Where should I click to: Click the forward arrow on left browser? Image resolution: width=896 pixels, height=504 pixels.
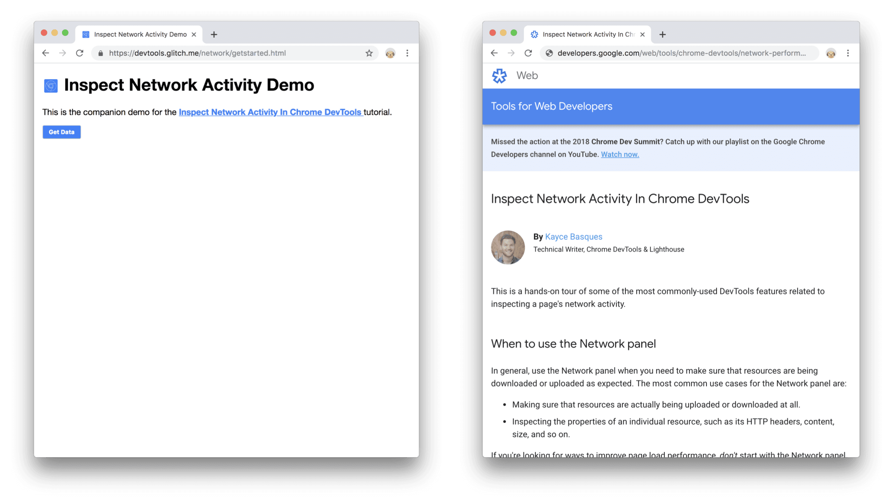tap(62, 53)
